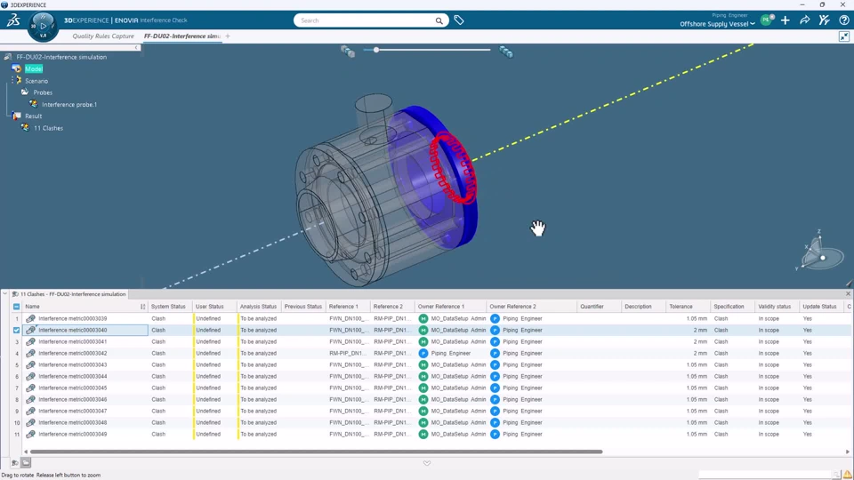The height and width of the screenshot is (480, 854).
Task: Sort by Validity status column header
Action: [x=775, y=307]
